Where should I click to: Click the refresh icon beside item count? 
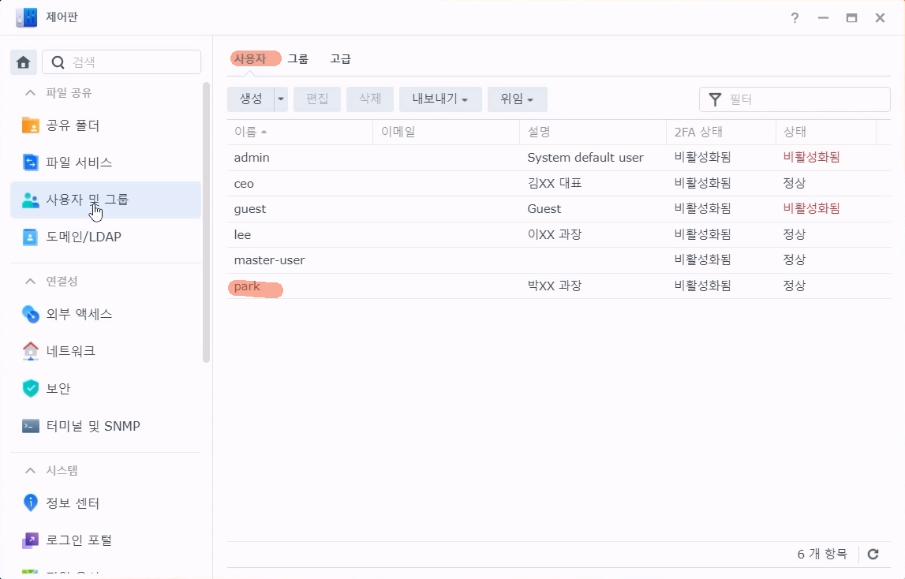873,554
